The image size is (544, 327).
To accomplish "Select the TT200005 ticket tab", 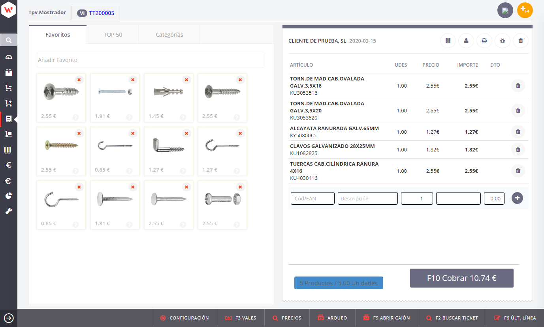I will point(96,13).
